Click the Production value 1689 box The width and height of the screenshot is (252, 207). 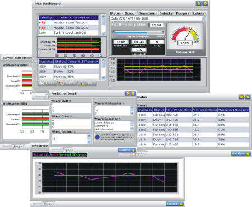[121, 42]
